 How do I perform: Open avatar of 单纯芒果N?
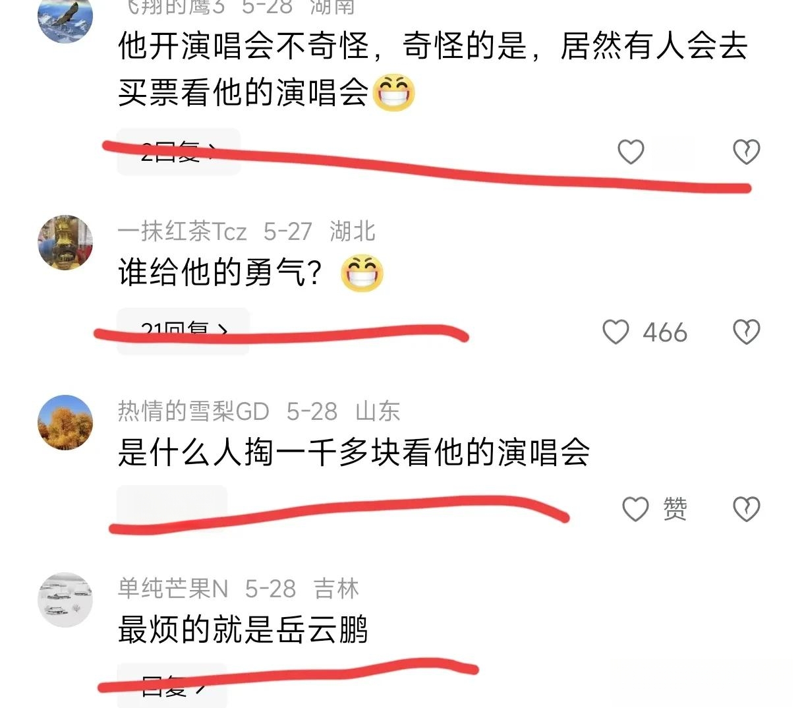coord(65,600)
